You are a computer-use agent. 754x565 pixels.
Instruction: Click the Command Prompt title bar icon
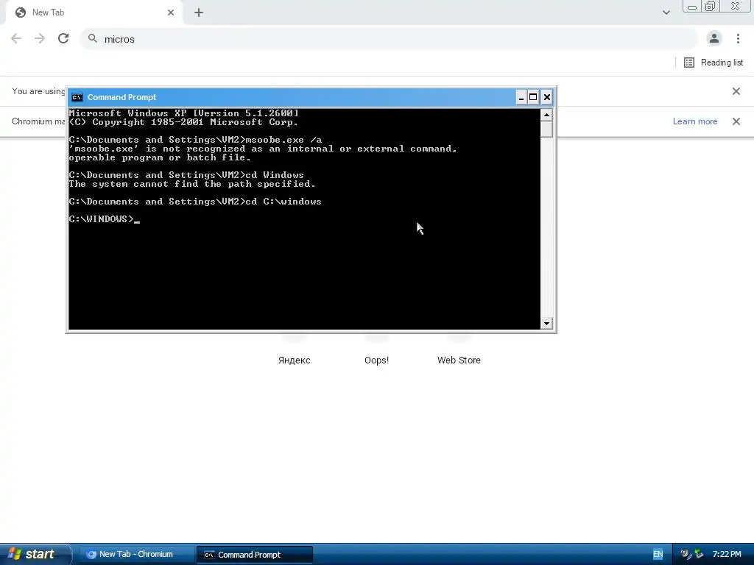77,98
